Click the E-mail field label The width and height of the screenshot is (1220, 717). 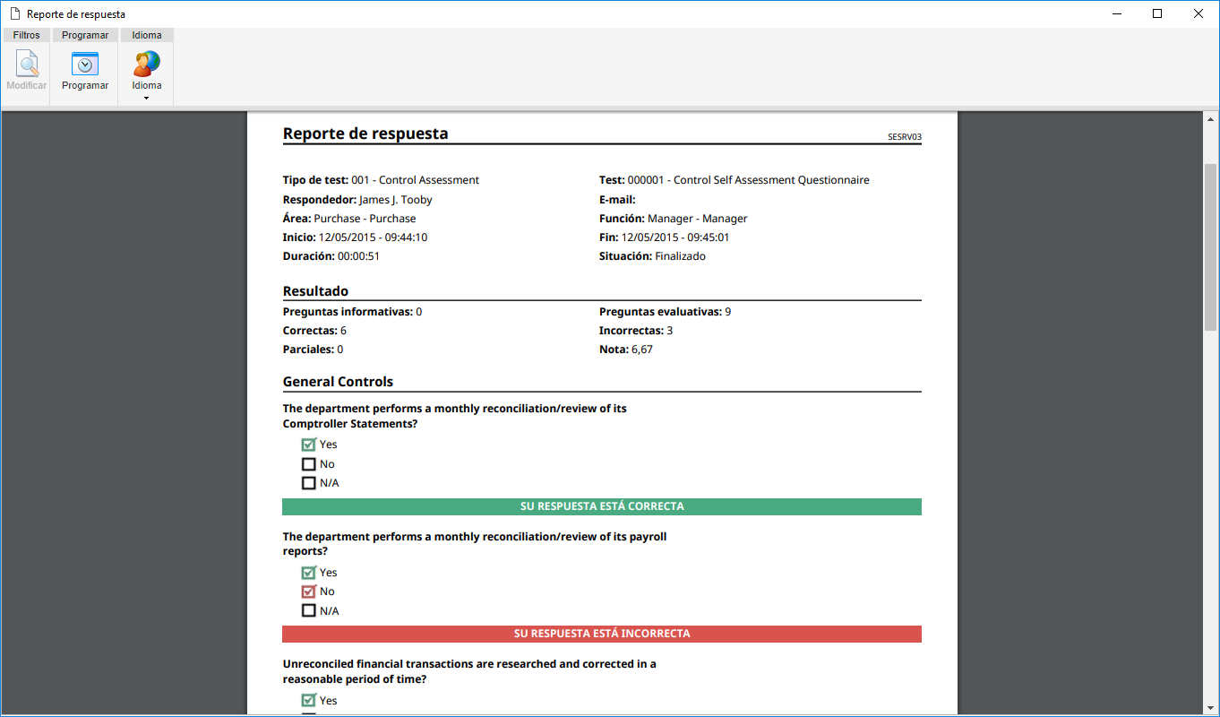(617, 200)
